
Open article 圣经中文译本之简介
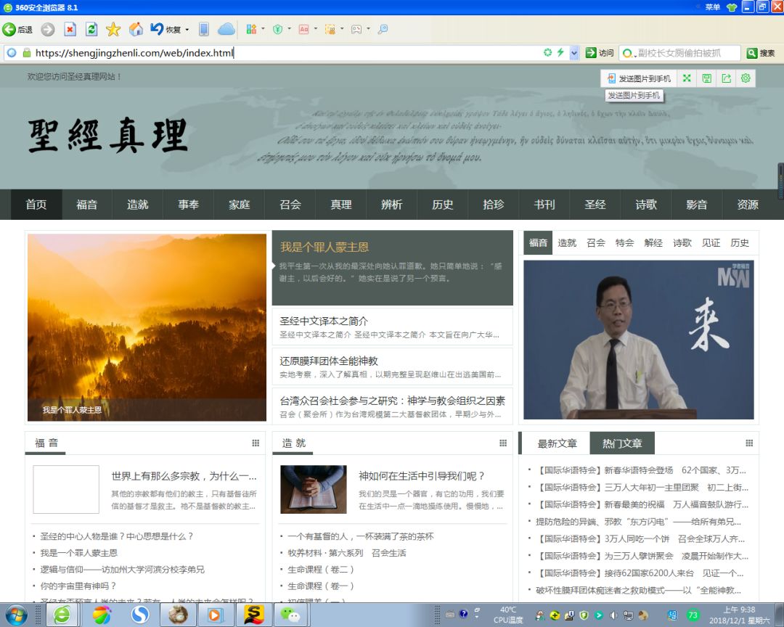[x=324, y=321]
